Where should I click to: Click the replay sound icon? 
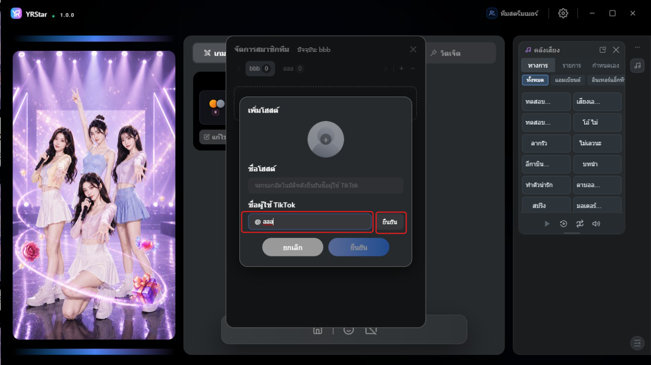pos(564,224)
